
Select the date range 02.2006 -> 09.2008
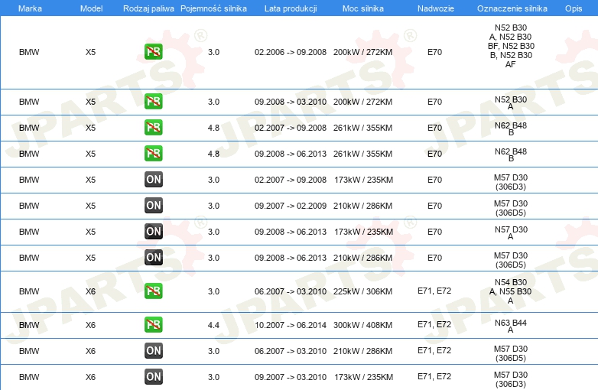pos(291,52)
